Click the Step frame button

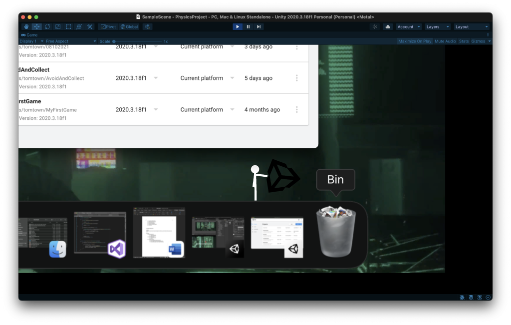[x=259, y=27]
